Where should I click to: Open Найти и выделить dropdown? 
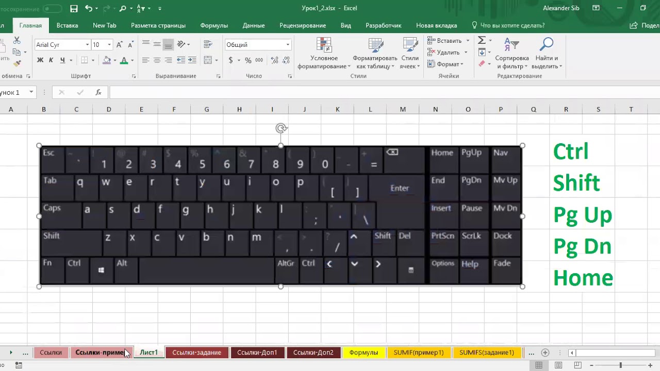pyautogui.click(x=547, y=54)
